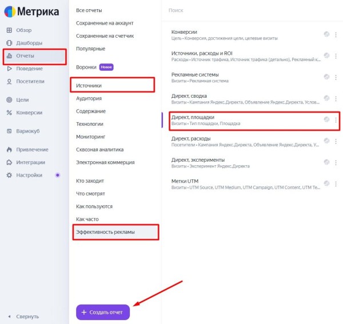Open the three-dot menu for Директ, площадки

[336, 120]
